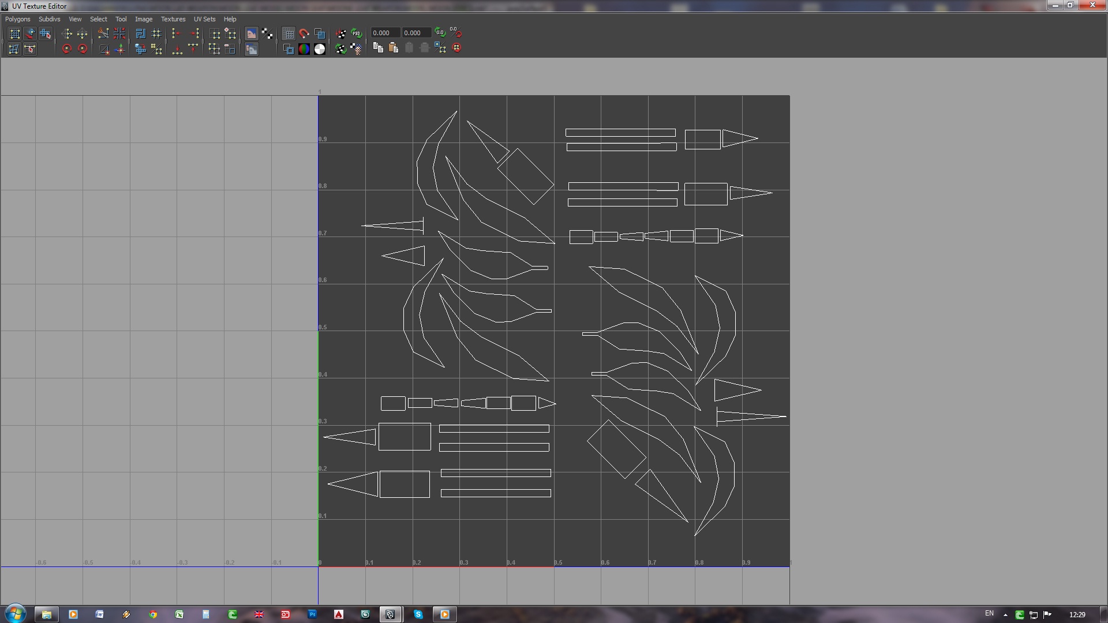Image resolution: width=1108 pixels, height=623 pixels.
Task: Toggle View Grid display
Action: tap(288, 33)
